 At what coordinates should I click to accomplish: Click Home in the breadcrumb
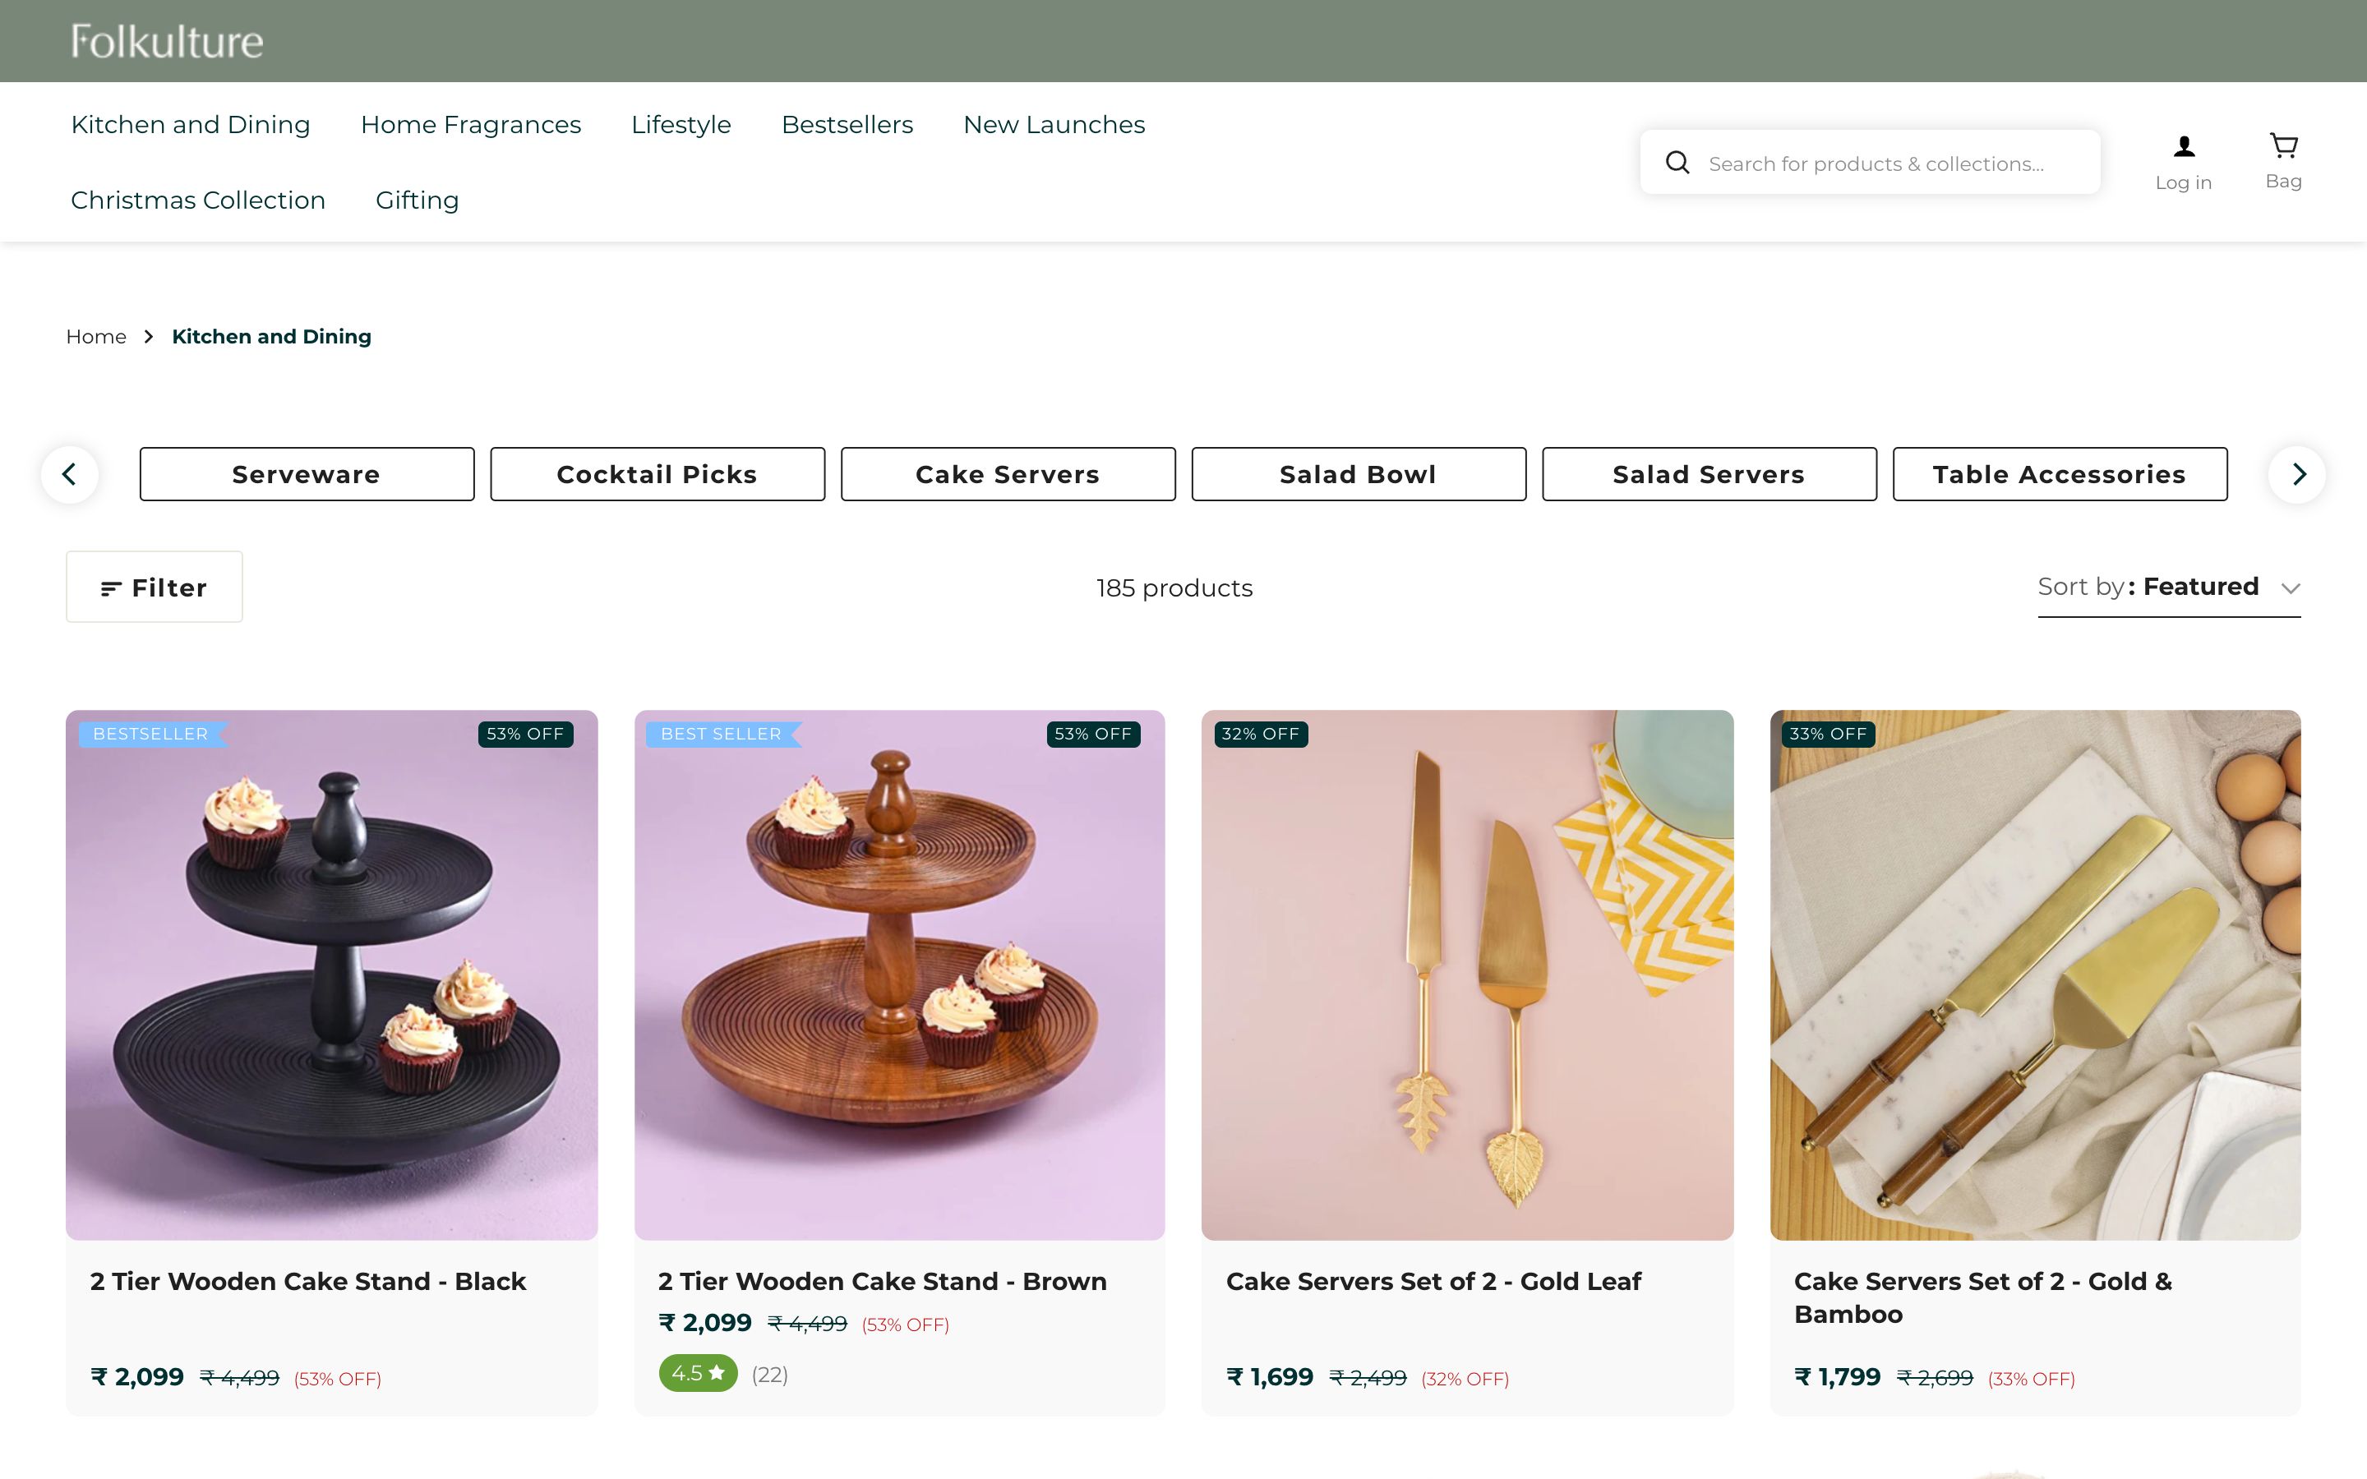(x=96, y=337)
